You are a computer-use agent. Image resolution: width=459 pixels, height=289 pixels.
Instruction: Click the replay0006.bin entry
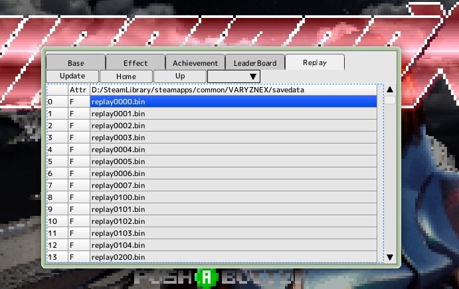[x=233, y=173]
